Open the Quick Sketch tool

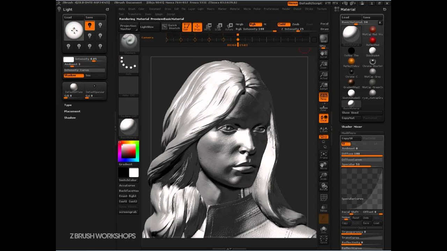170,27
